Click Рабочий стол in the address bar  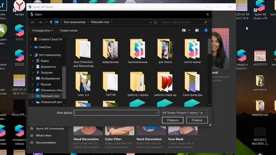coord(100,22)
